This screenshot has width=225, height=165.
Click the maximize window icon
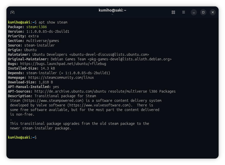[x=203, y=12]
